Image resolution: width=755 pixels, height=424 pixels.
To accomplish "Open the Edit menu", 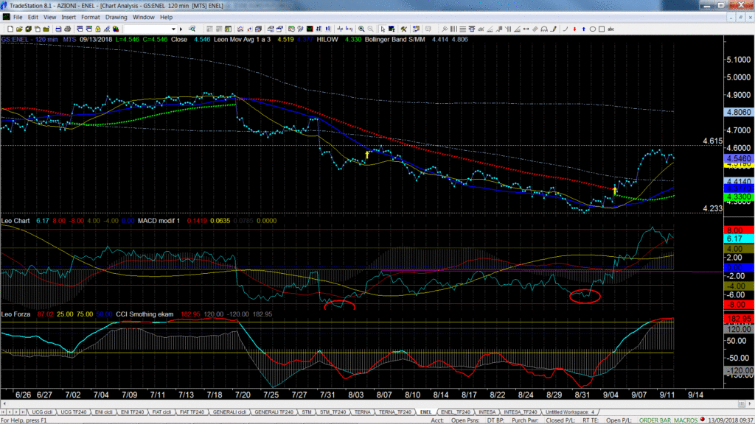I will 32,17.
